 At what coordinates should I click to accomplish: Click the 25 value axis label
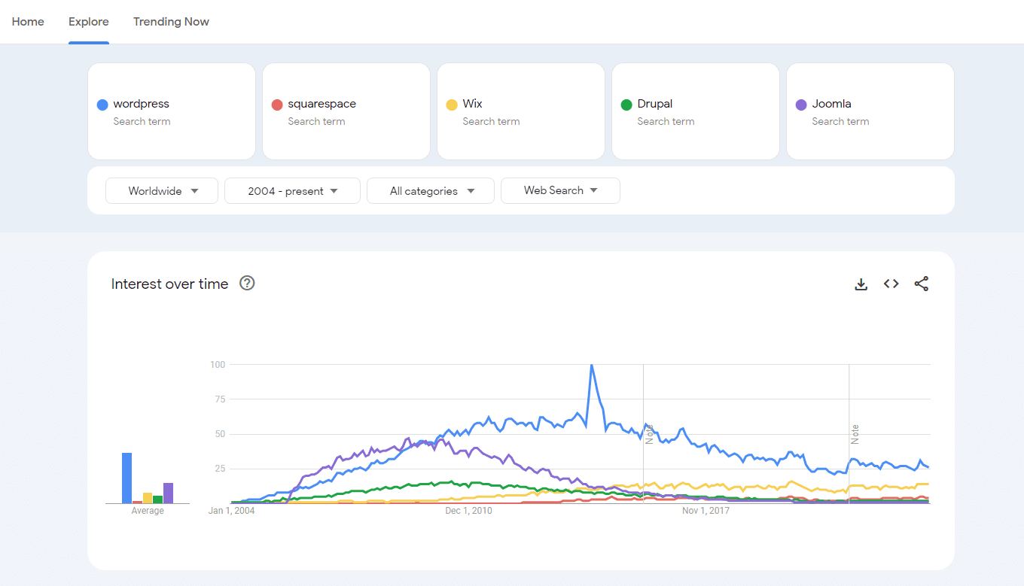220,469
